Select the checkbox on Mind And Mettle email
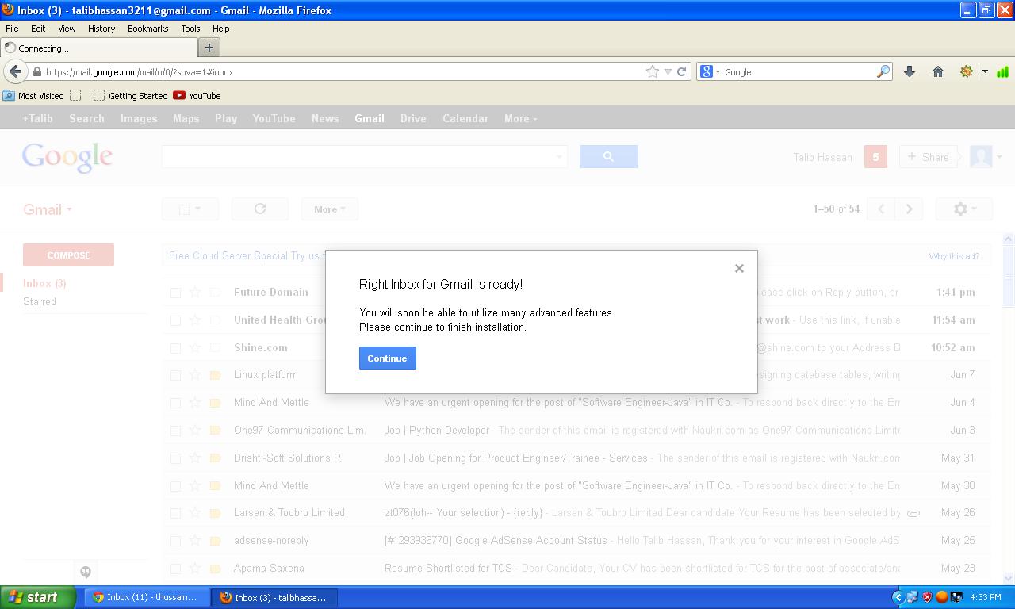The width and height of the screenshot is (1015, 609). [x=175, y=402]
